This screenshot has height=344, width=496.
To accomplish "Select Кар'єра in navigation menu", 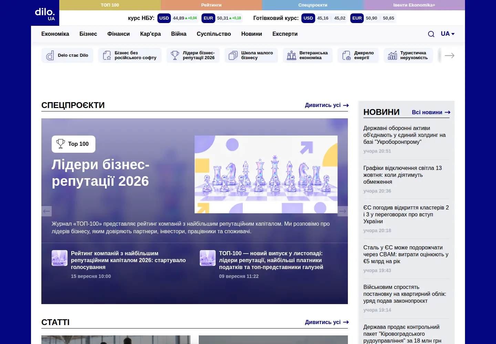I will [x=151, y=34].
